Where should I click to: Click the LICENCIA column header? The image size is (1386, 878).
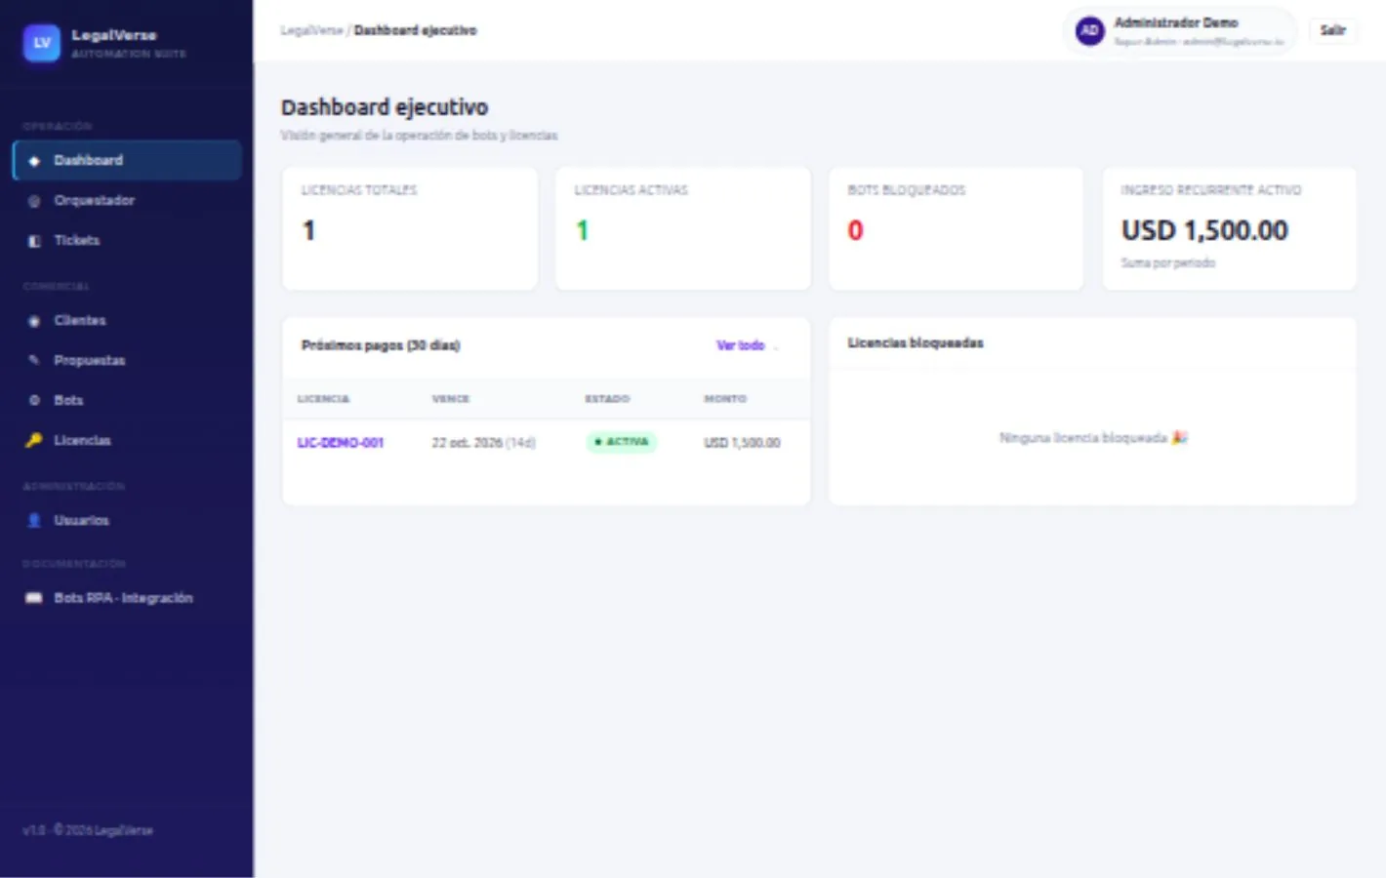point(323,399)
